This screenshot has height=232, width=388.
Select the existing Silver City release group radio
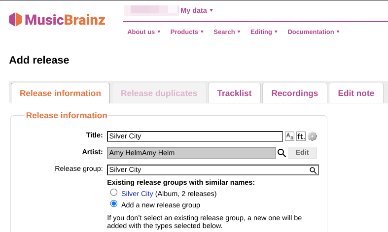pos(114,193)
